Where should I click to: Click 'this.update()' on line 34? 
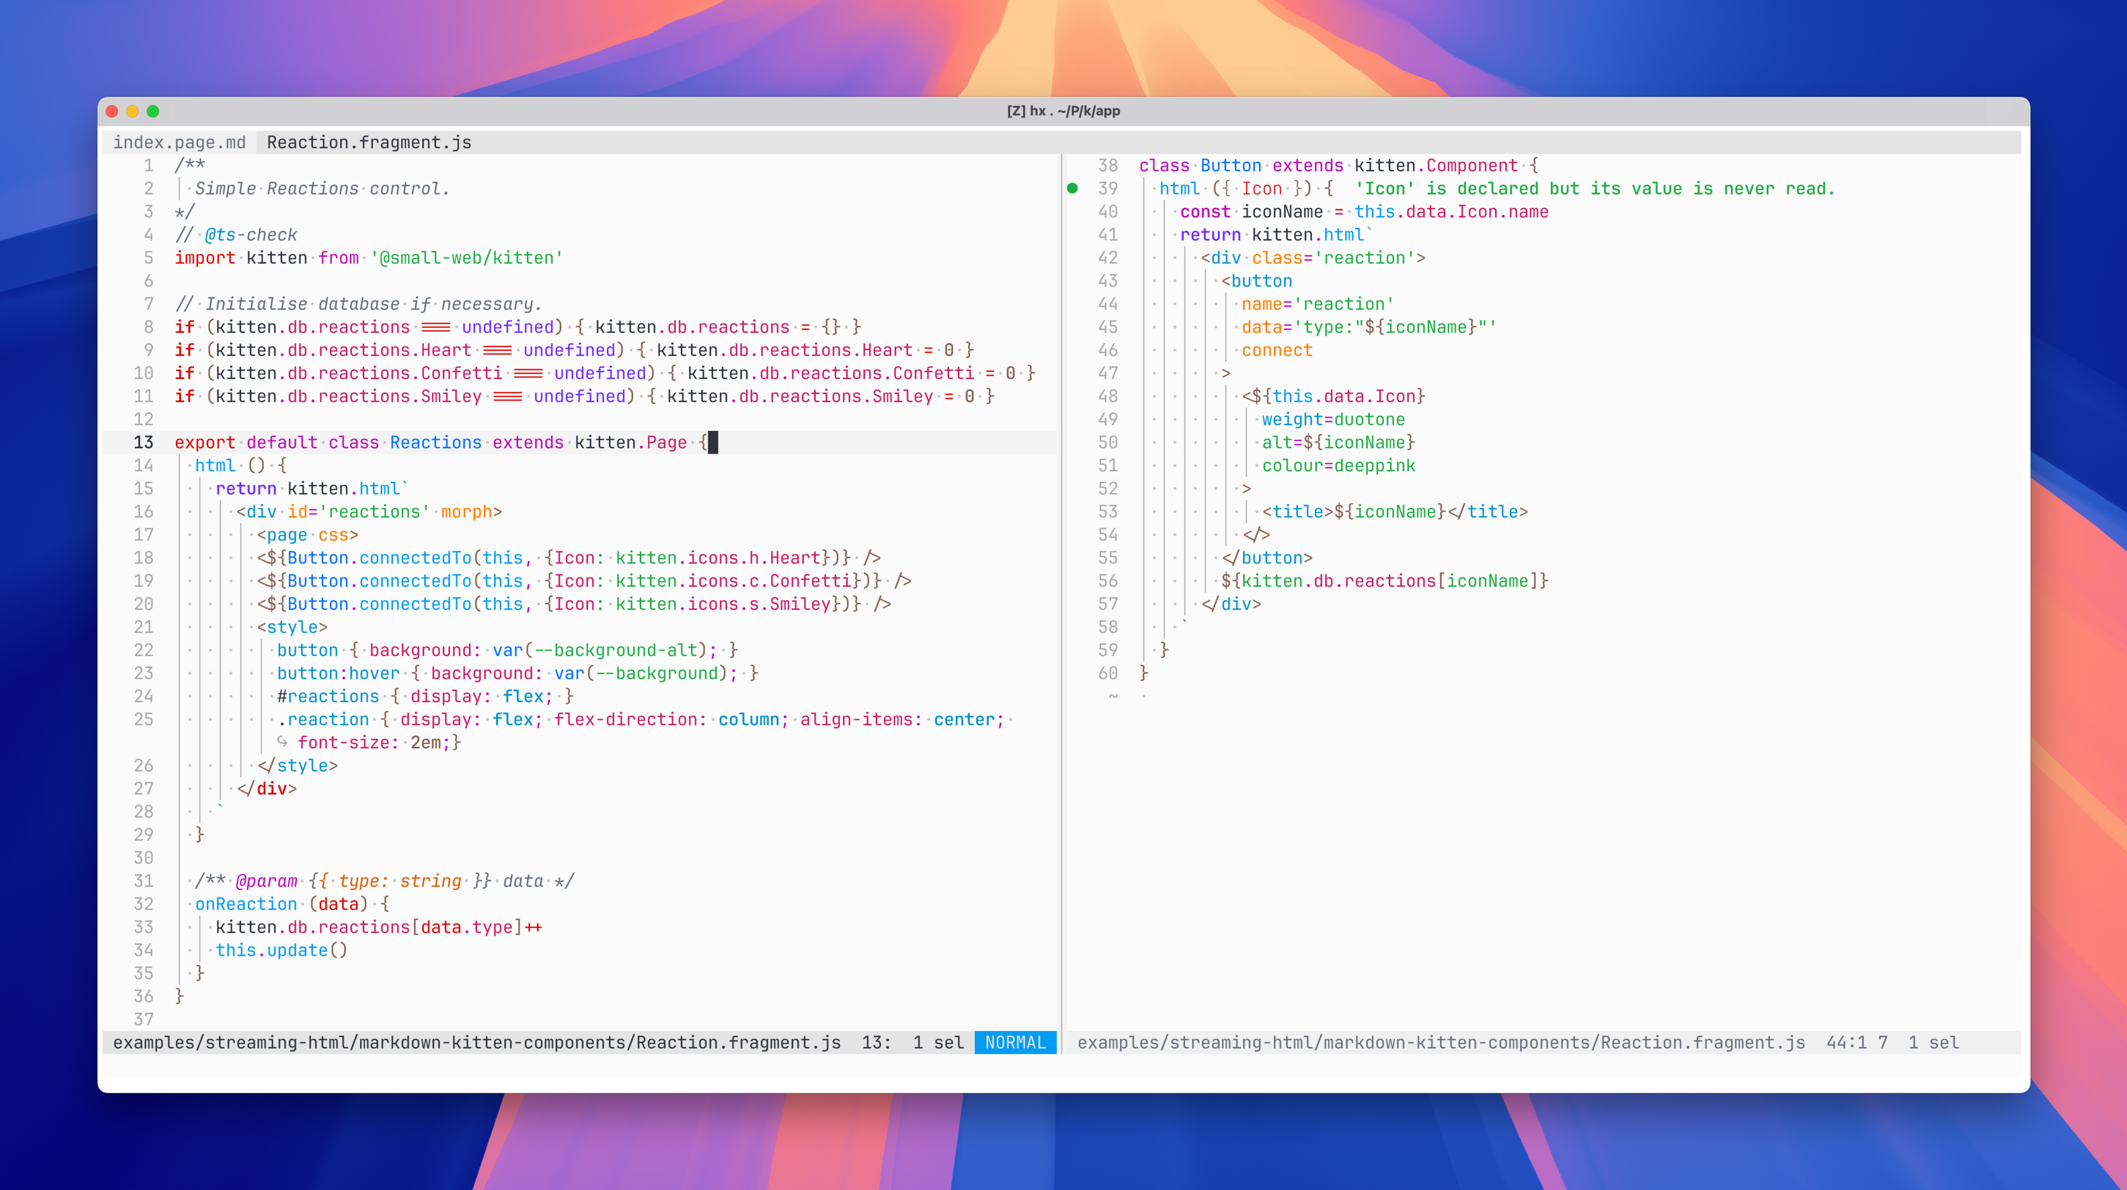tap(282, 950)
